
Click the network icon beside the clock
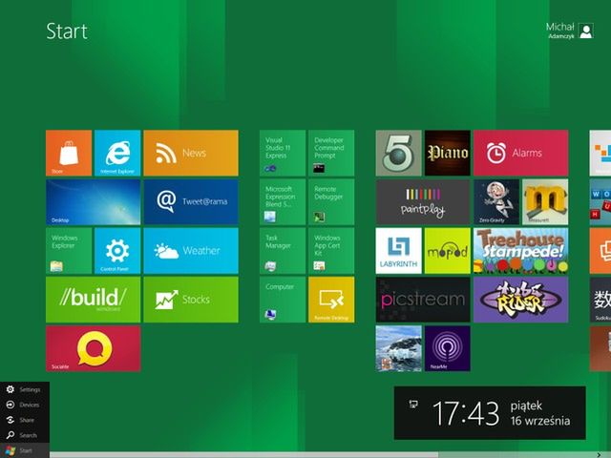[413, 405]
